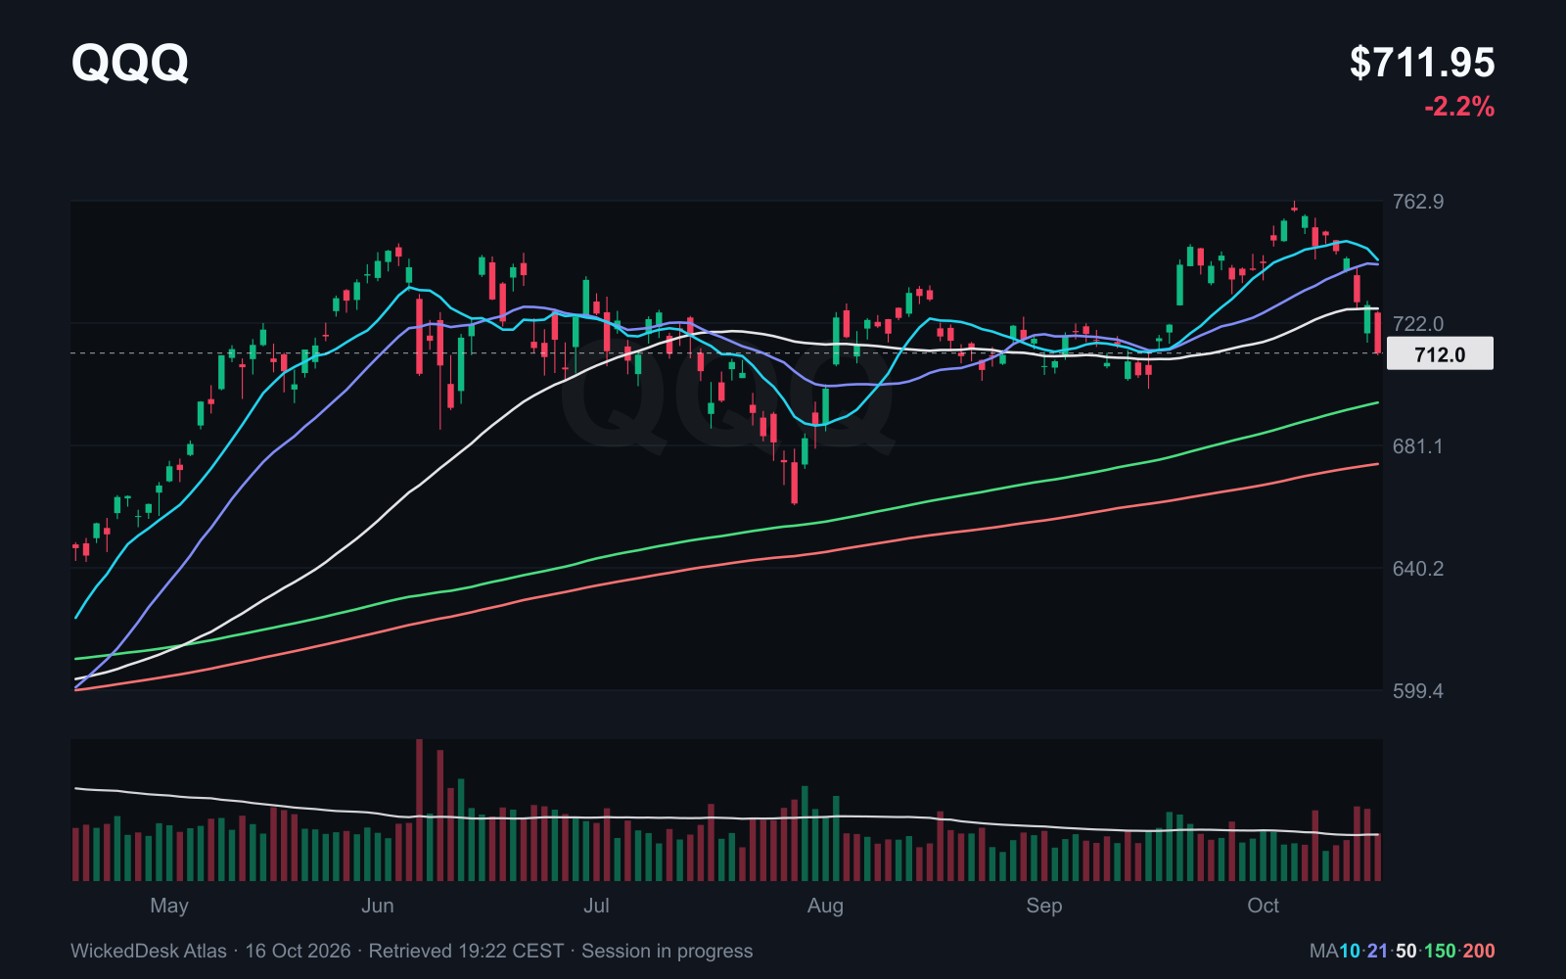Click the Session in progress status
This screenshot has height=979, width=1566.
pyautogui.click(x=668, y=951)
